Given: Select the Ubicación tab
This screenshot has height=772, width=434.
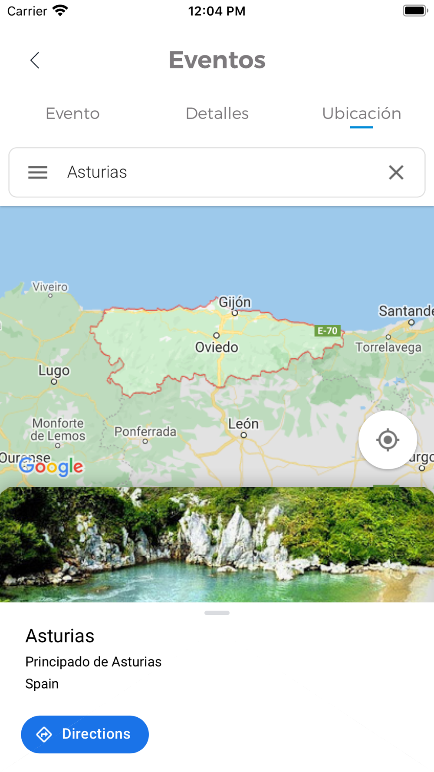Looking at the screenshot, I should pos(362,114).
